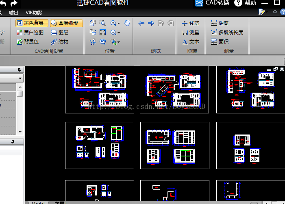Switch to the Model tab

[38, 202]
